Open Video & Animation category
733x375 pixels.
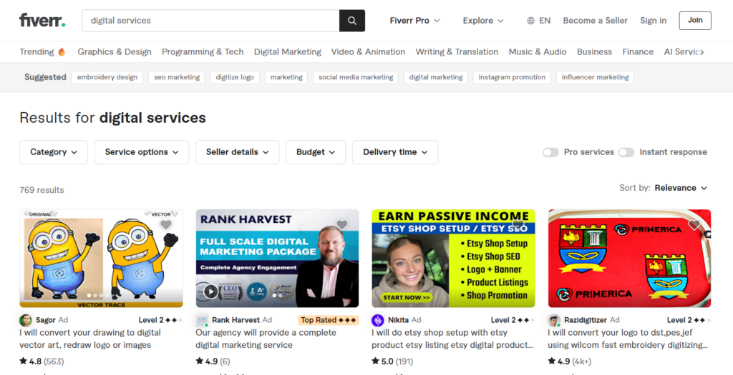369,51
